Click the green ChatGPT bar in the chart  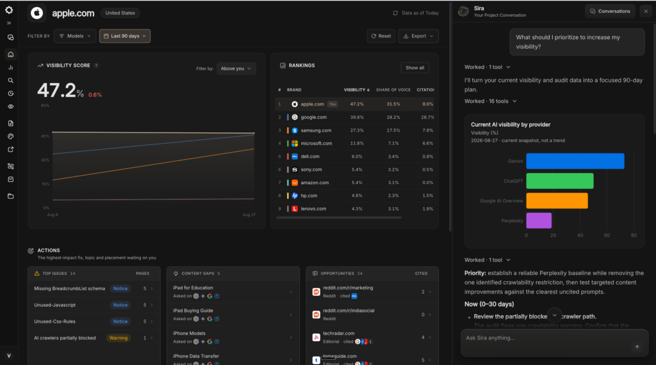click(x=560, y=181)
